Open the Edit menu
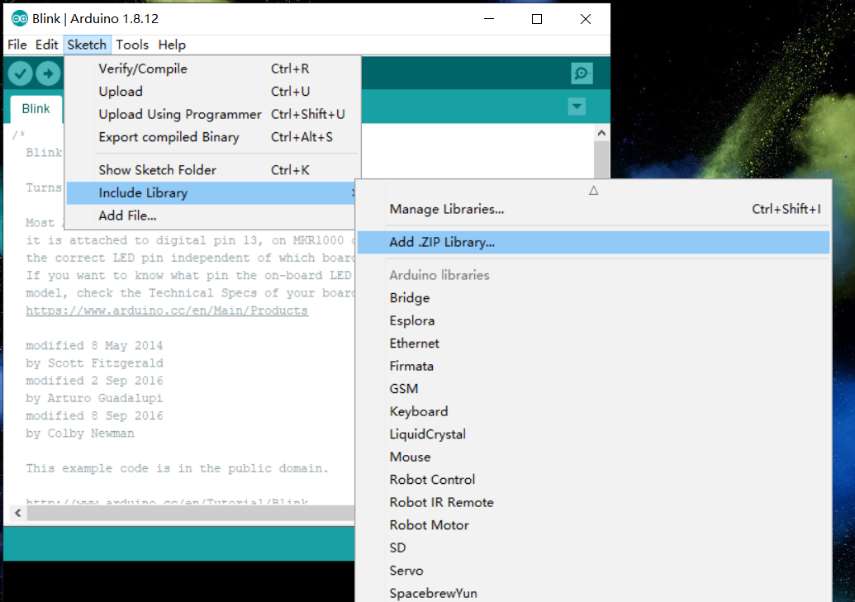Screen dimensions: 855x602 pos(47,45)
